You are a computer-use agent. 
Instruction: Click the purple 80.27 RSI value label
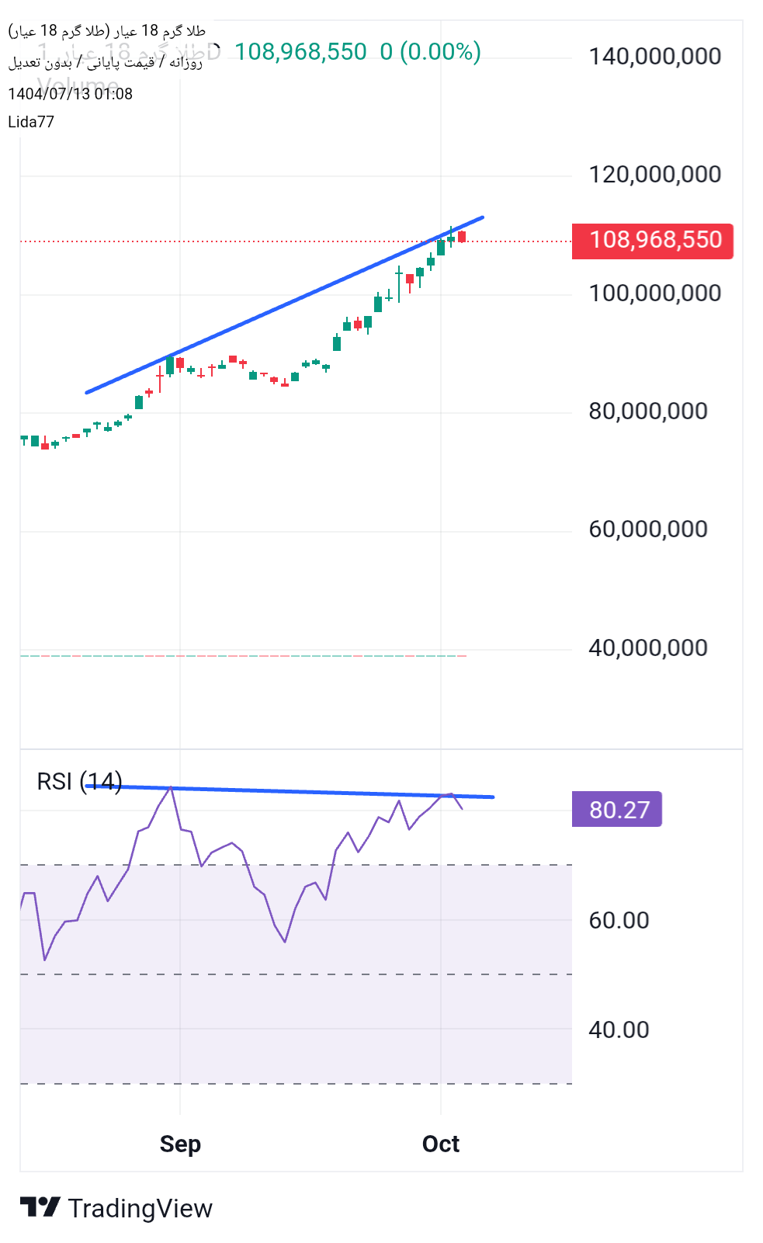click(x=617, y=810)
